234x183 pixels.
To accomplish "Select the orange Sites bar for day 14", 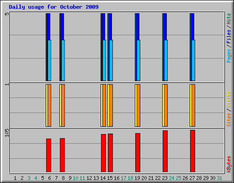I will [x=104, y=105].
